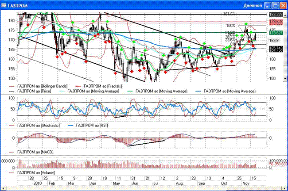Click the Feb month label on the time axis
This screenshot has height=191, width=288.
click(52, 183)
